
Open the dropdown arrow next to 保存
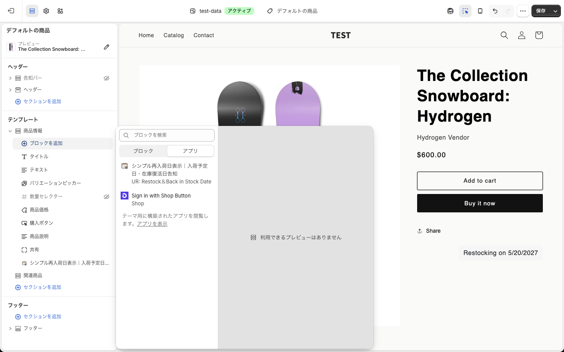point(555,11)
